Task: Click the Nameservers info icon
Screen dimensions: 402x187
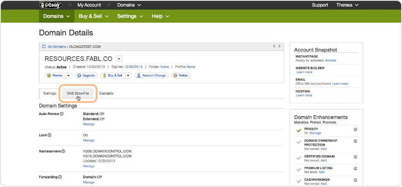Action: click(x=63, y=151)
